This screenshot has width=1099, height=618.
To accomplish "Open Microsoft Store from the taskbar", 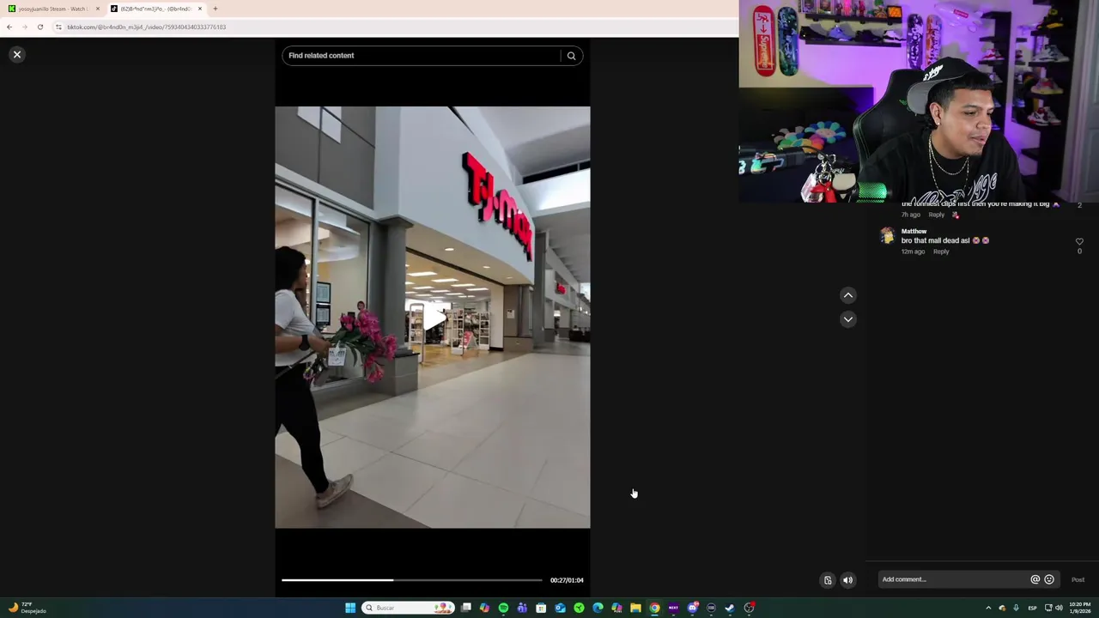I will coord(541,608).
